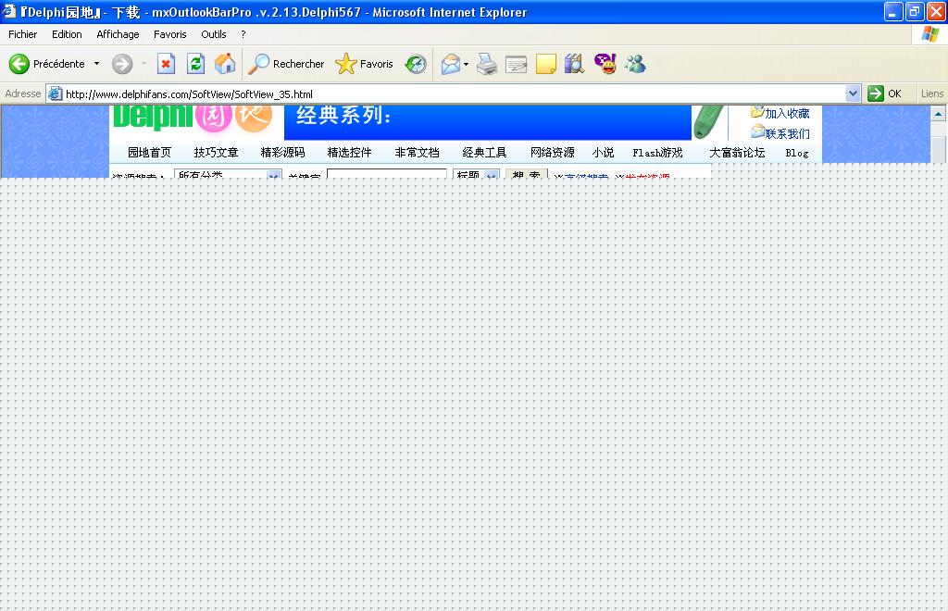
Task: Click the 联系我们 contact link
Action: point(787,133)
